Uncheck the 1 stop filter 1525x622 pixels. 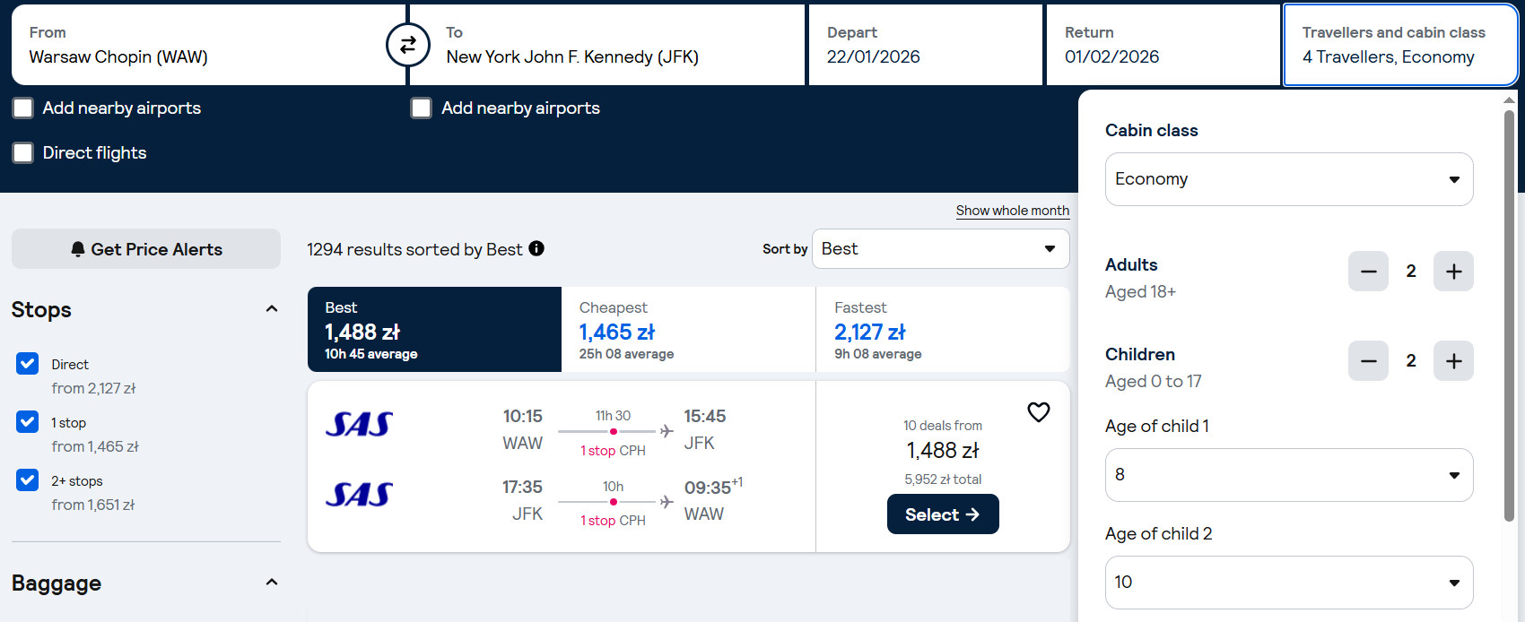tap(28, 422)
